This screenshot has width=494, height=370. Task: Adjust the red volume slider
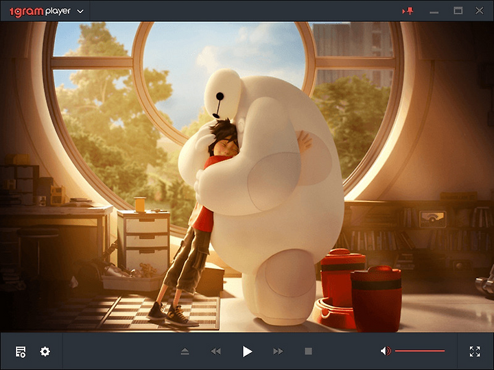tap(420, 351)
